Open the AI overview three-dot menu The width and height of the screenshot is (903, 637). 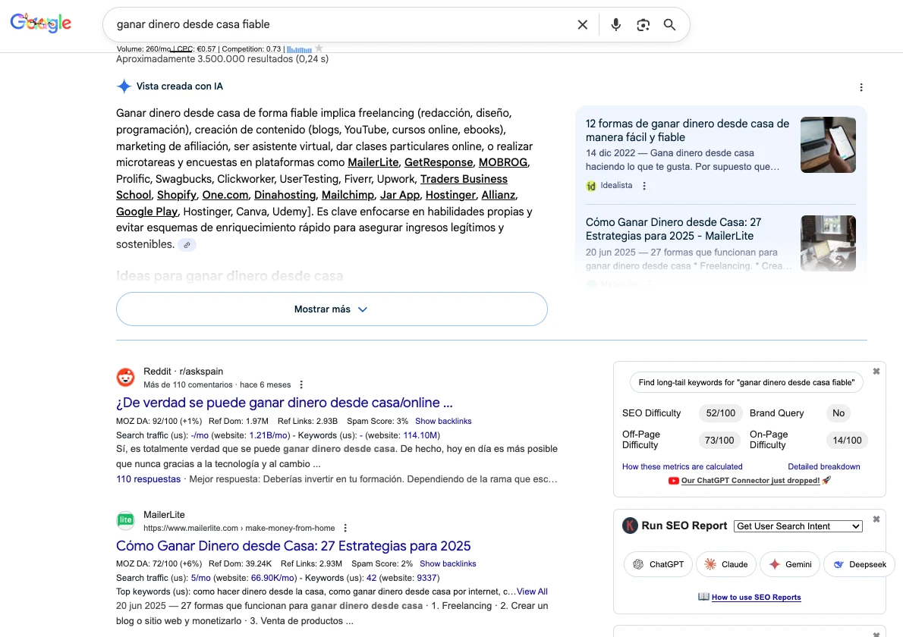pos(861,87)
